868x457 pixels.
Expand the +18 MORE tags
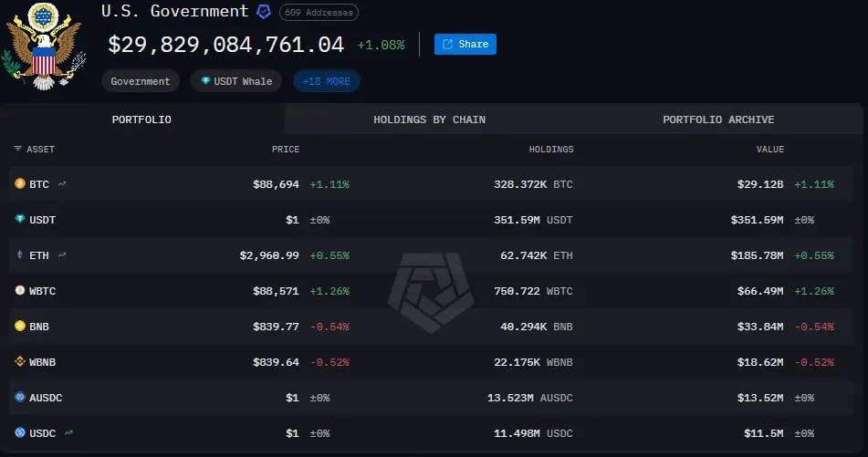click(326, 81)
